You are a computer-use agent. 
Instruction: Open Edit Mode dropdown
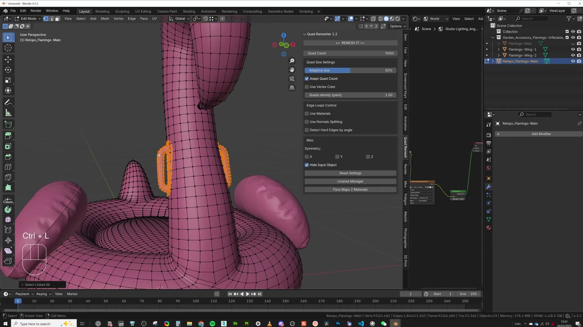click(x=28, y=19)
